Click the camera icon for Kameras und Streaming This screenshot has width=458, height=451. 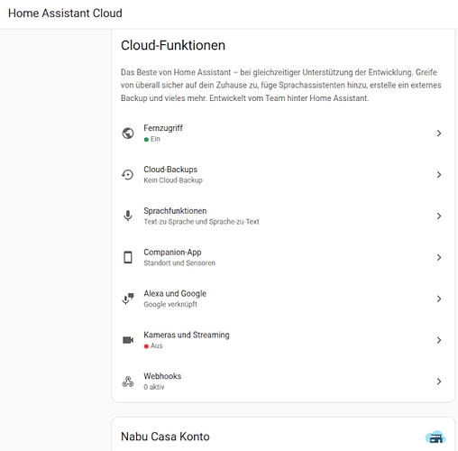click(x=128, y=340)
